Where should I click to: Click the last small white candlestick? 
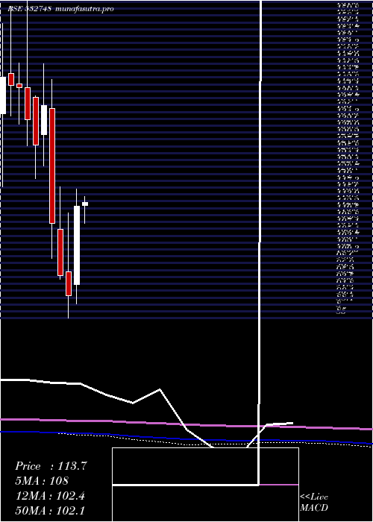coord(85,204)
